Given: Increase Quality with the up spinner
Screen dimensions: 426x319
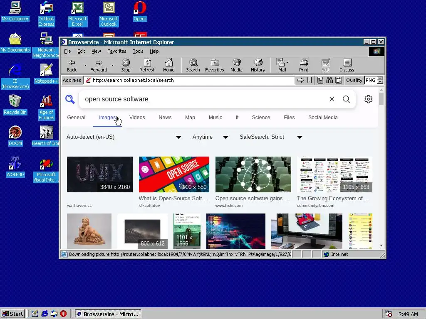Looking at the screenshot, I should (380, 79).
